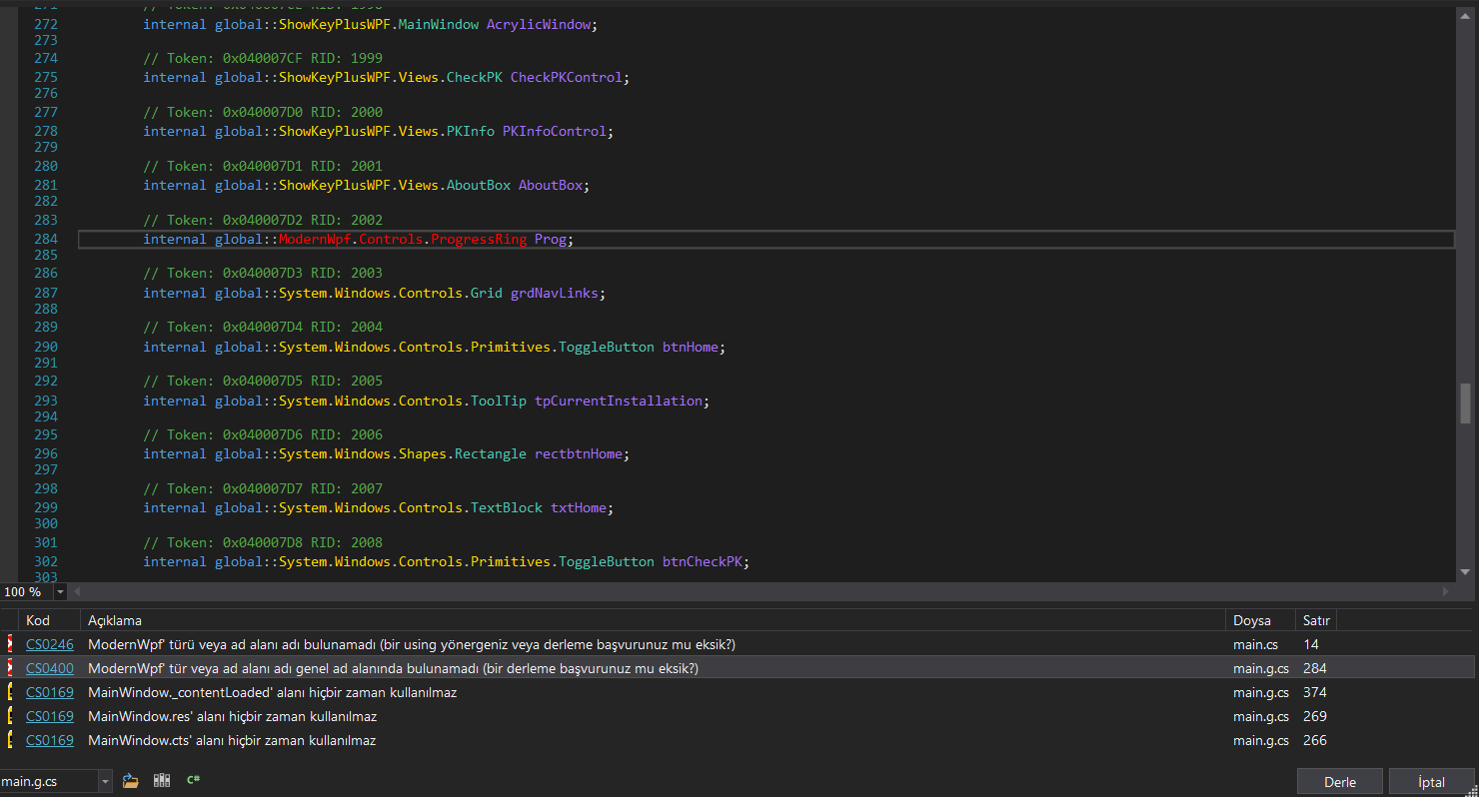The height and width of the screenshot is (797, 1479).
Task: Click the vertical scrollbar thumb of the code editor
Action: tap(1466, 403)
